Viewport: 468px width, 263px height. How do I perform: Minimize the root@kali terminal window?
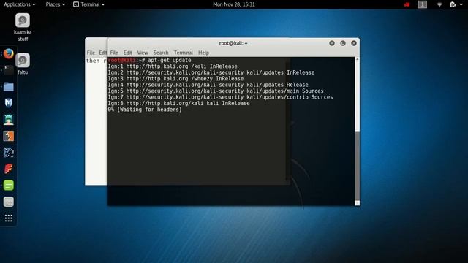(332, 43)
